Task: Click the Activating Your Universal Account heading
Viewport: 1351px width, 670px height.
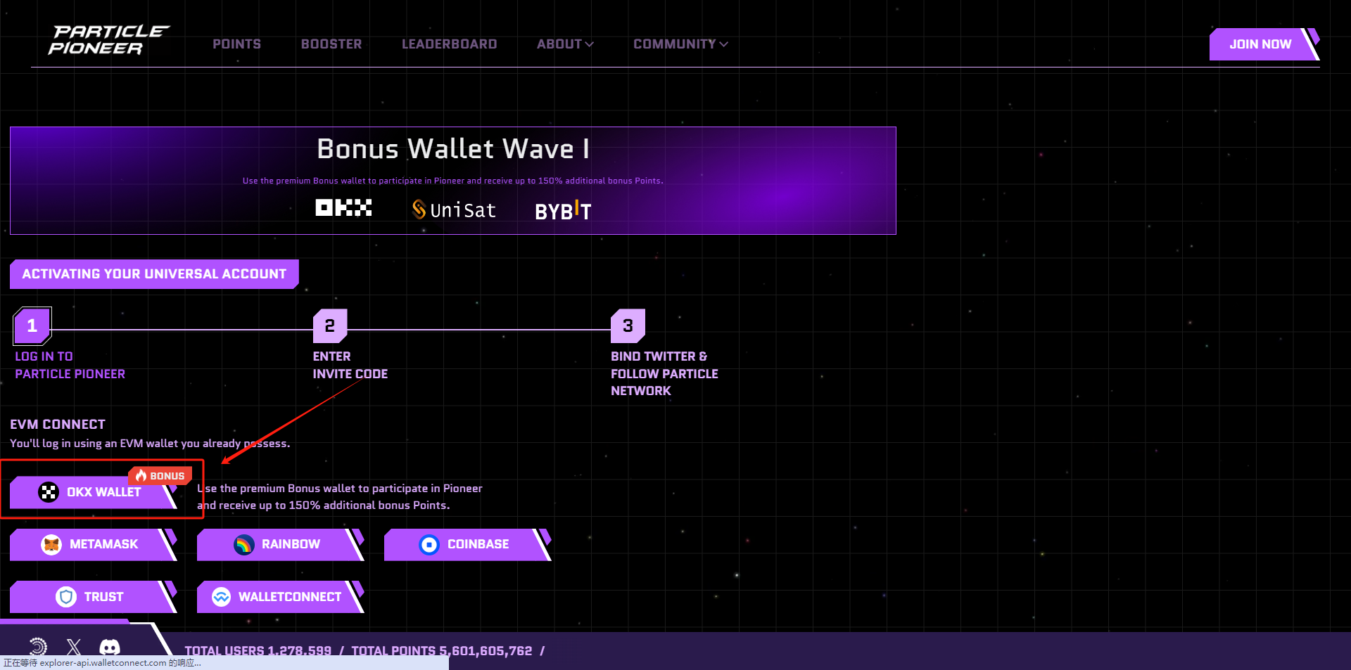Action: click(154, 274)
